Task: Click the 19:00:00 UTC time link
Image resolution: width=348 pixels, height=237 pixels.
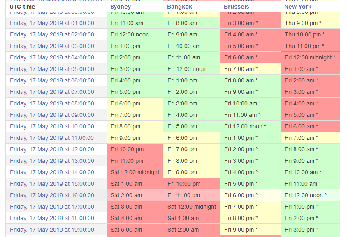Action: tap(52, 230)
